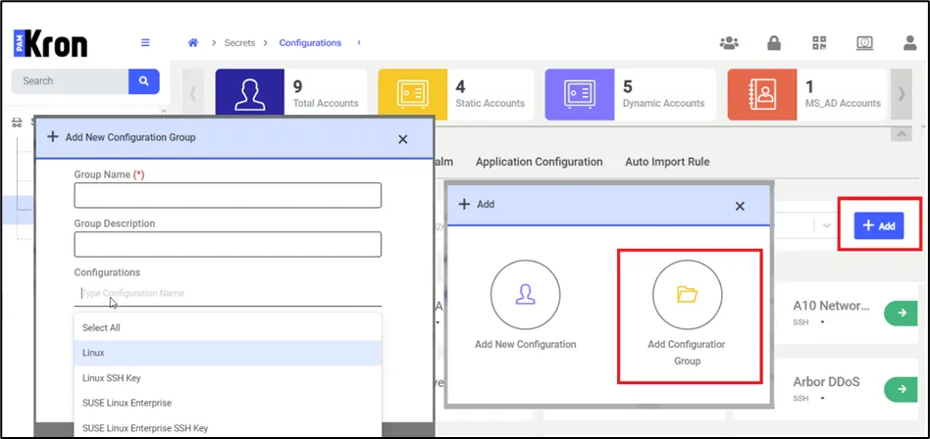The height and width of the screenshot is (439, 930).
Task: Slide account cards left with arrow
Action: click(x=192, y=94)
